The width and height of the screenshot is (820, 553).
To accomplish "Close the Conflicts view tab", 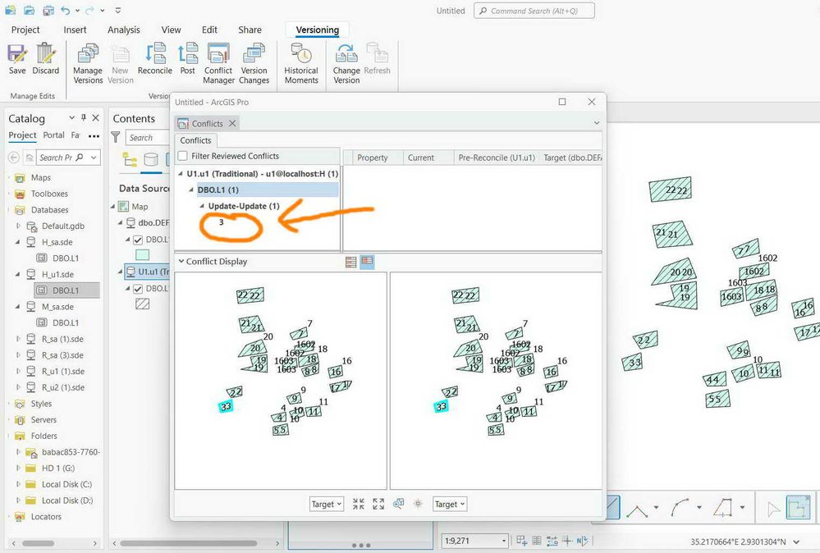I will (x=232, y=123).
